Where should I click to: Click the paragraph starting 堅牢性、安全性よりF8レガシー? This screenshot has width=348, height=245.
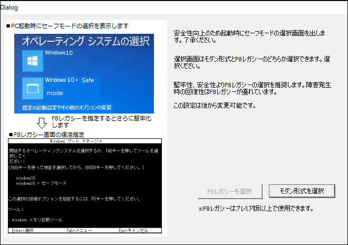tap(253, 88)
